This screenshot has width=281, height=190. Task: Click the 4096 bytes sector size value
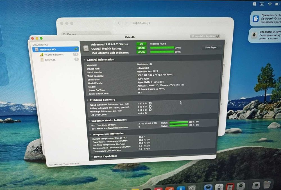[x=143, y=78]
